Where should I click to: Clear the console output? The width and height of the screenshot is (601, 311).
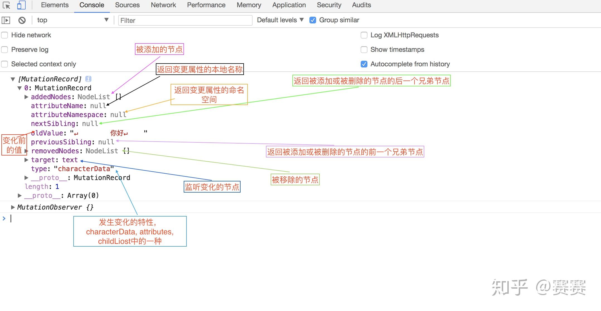[22, 20]
